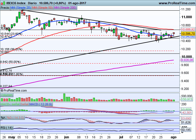The height and width of the screenshot is (140, 196).
Task: Click the 10.087 level label
Action: [5, 52]
